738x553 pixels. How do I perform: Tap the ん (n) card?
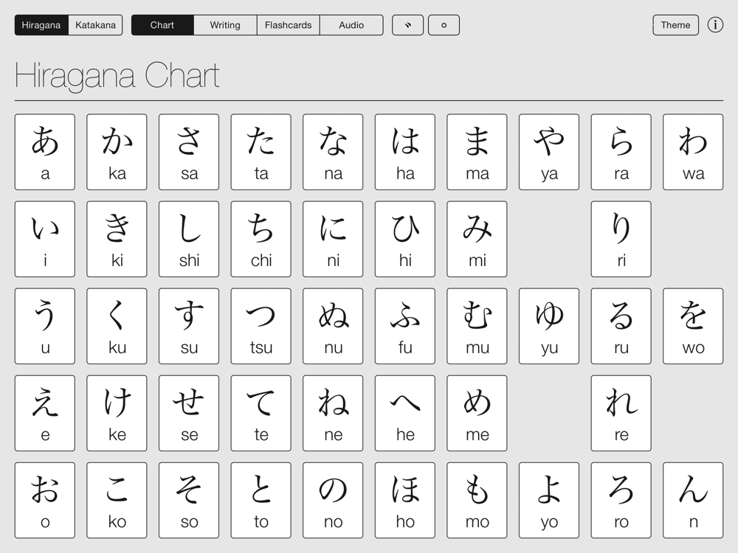pos(693,500)
